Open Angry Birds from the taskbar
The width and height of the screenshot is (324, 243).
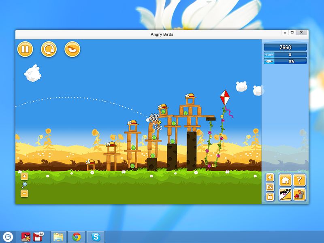click(x=26, y=237)
